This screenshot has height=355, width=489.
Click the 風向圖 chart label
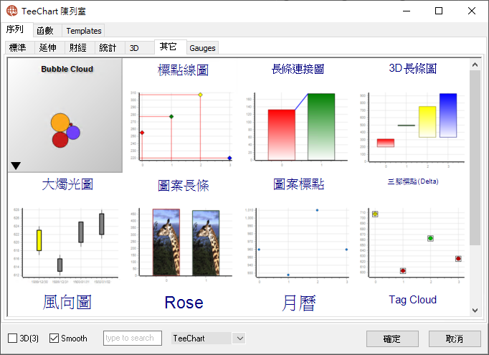[67, 302]
